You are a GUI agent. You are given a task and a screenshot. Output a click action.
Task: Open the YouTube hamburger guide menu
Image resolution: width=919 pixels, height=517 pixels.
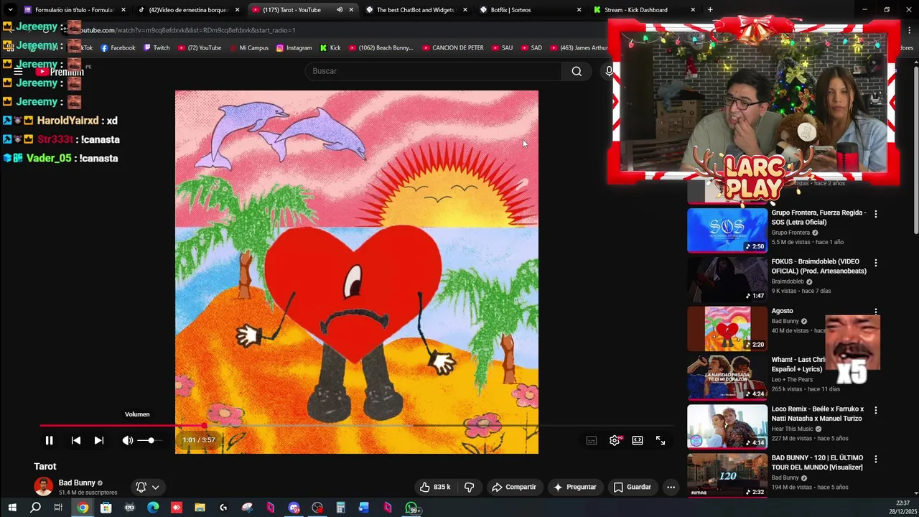[18, 72]
